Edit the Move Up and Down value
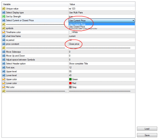This screenshot has height=139, width=159. (x=102, y=56)
